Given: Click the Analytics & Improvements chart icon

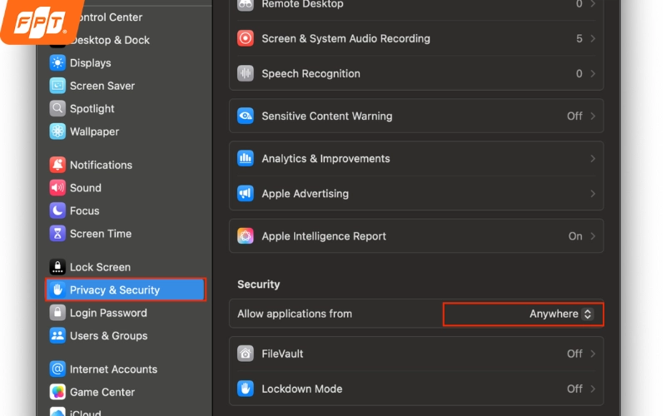Looking at the screenshot, I should [x=246, y=158].
